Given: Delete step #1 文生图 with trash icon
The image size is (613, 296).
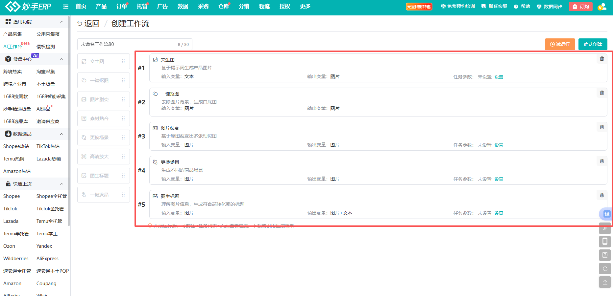Looking at the screenshot, I should click(x=602, y=59).
